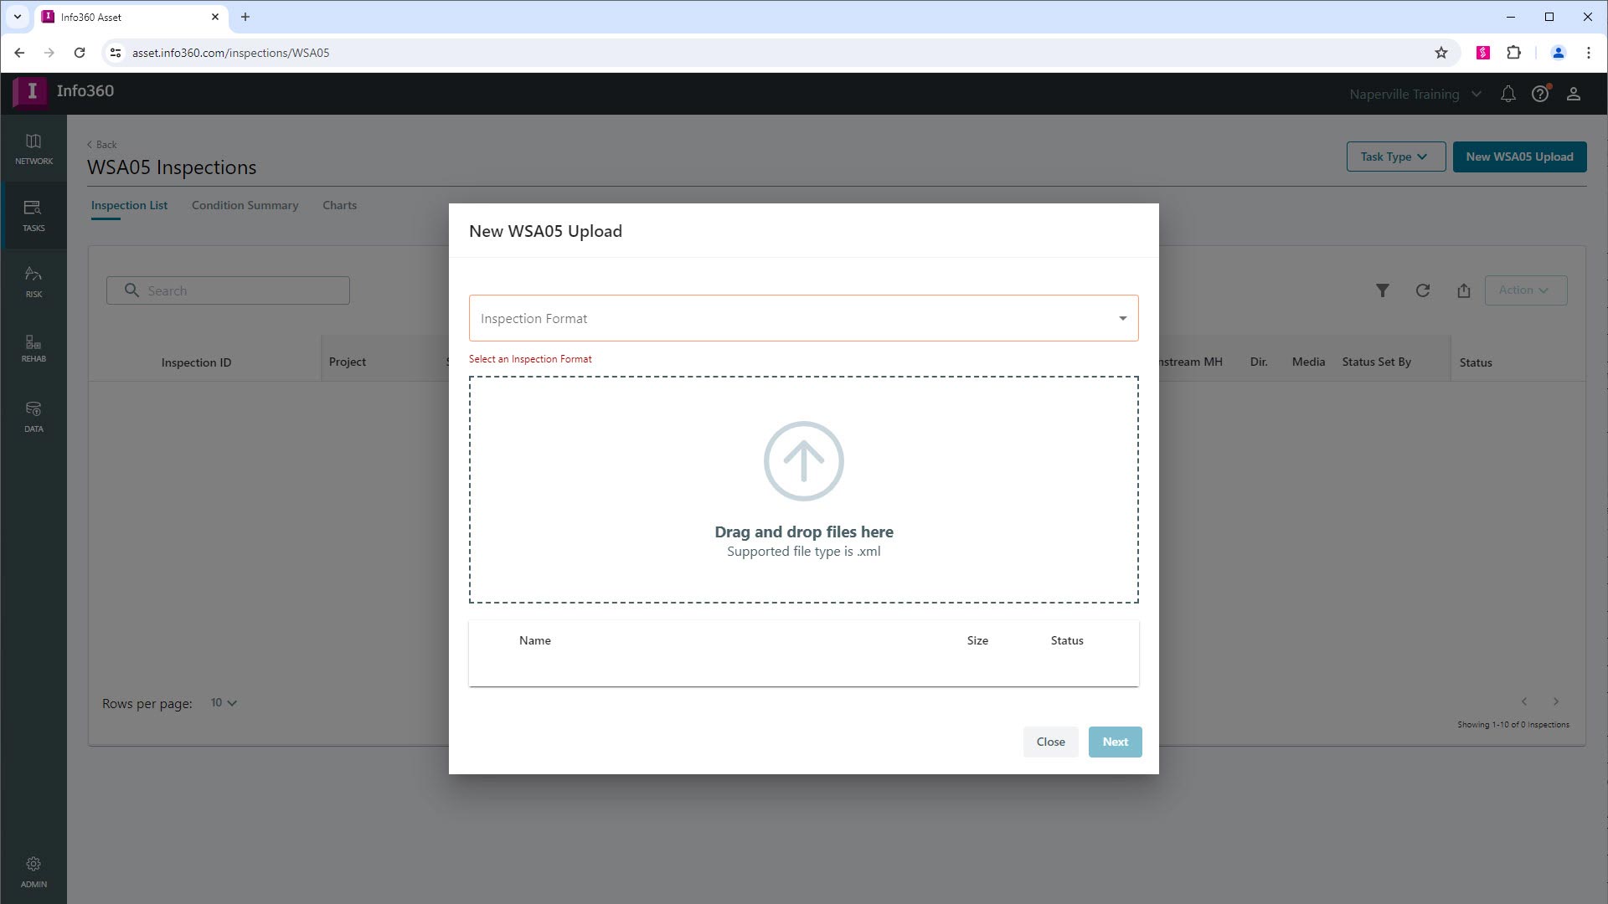The height and width of the screenshot is (904, 1608).
Task: Open Naperville Training workspace selector
Action: 1415,94
